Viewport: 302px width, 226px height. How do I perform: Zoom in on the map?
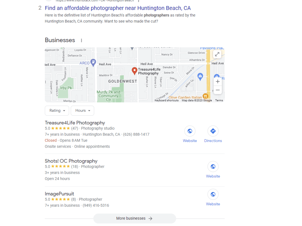pyautogui.click(x=218, y=82)
